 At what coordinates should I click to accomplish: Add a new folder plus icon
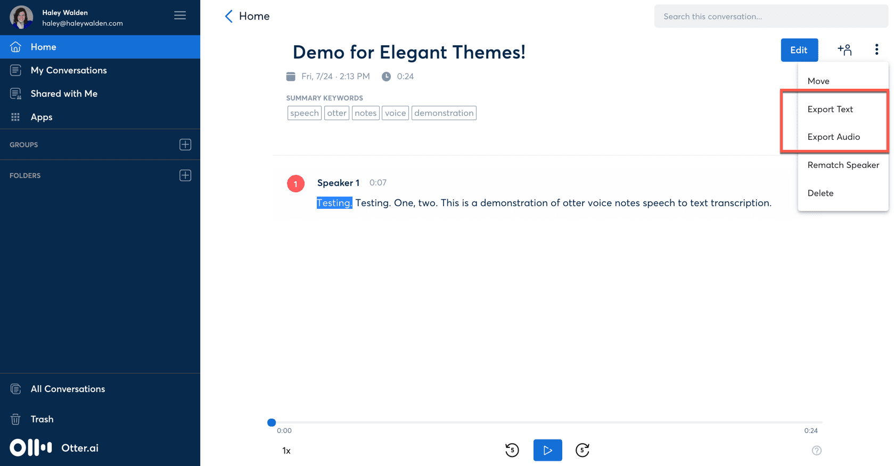point(185,175)
